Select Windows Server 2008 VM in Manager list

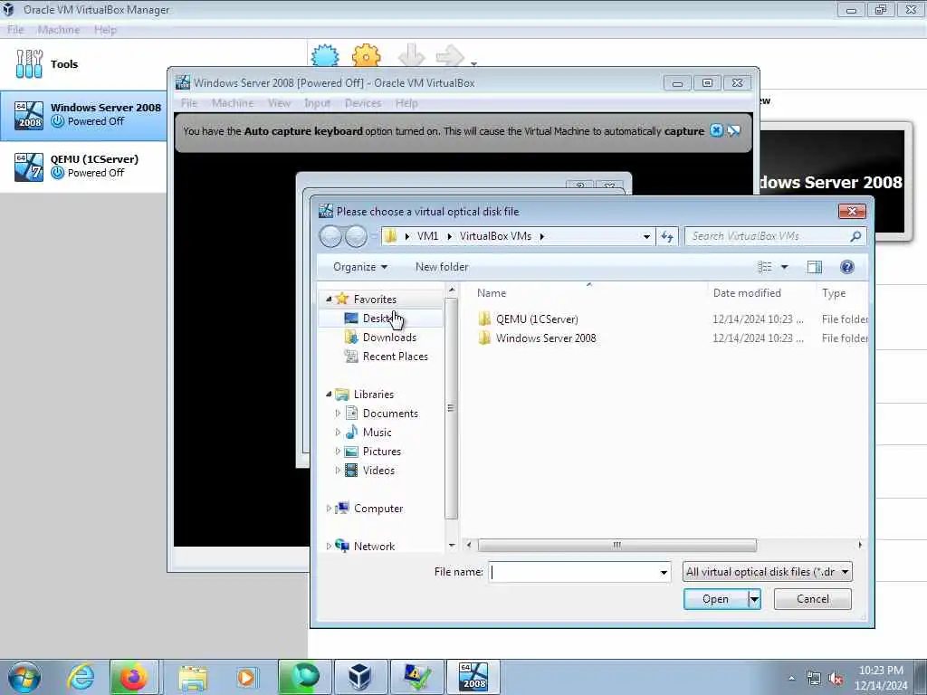(82, 115)
